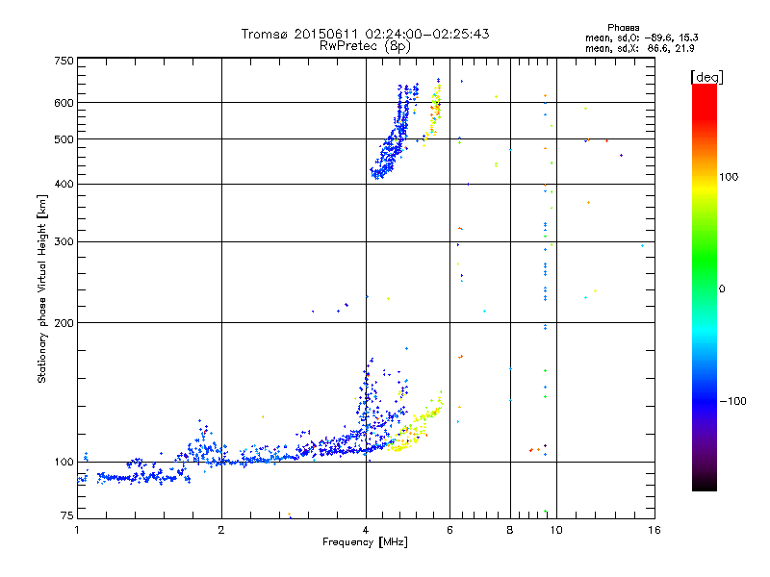The height and width of the screenshot is (577, 770).
Task: Click the 'Stationary phase Virtual Height [km]' axis label
Action: point(42,288)
